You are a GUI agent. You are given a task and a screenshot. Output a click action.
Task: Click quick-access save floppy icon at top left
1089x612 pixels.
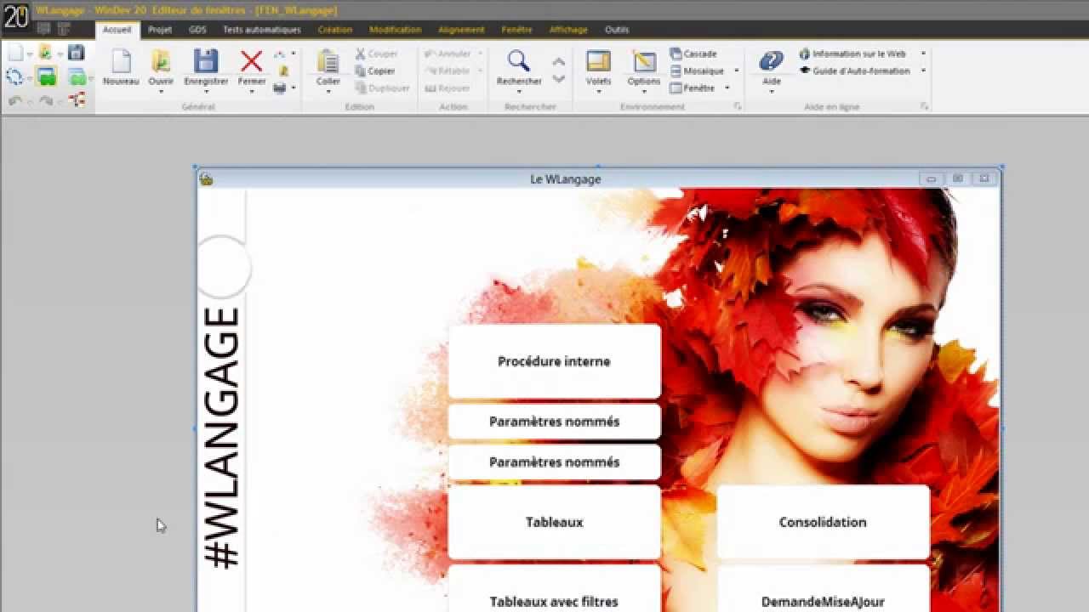[x=77, y=53]
